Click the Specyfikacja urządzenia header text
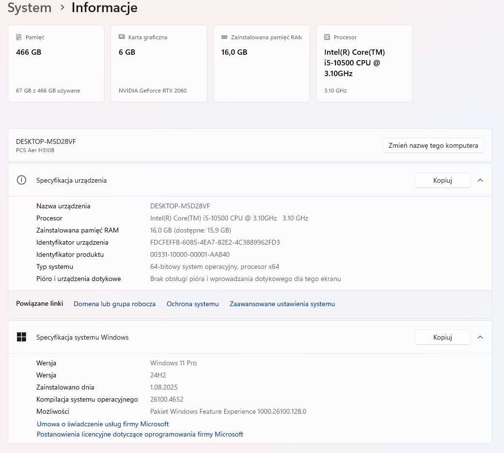The width and height of the screenshot is (504, 453). (71, 180)
